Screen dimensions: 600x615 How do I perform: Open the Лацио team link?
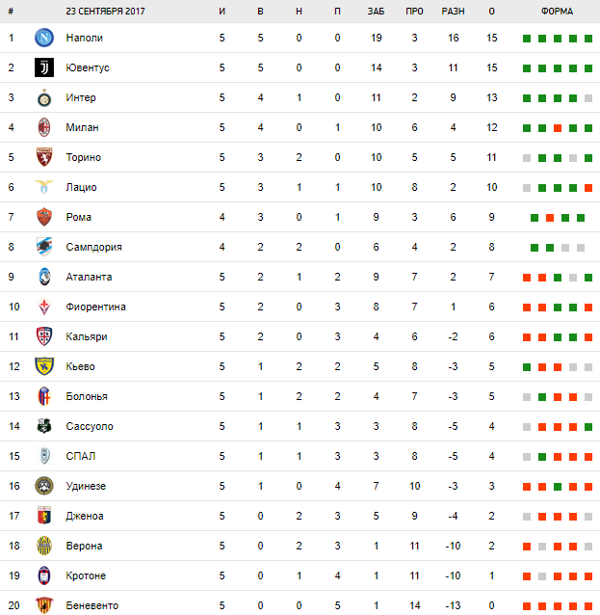point(81,187)
